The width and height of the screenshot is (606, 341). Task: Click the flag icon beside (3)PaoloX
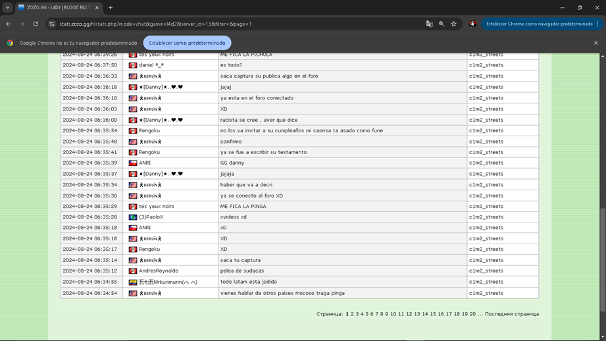(133, 217)
